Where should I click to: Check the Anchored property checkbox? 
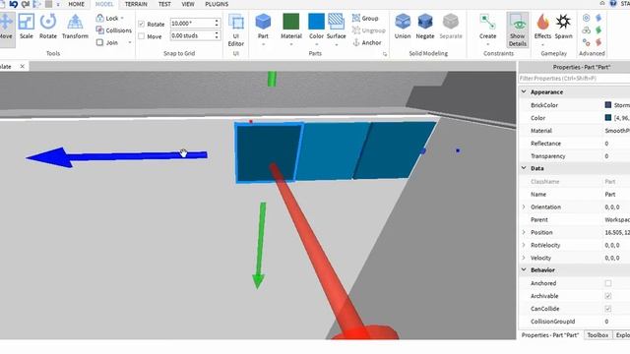click(x=608, y=283)
